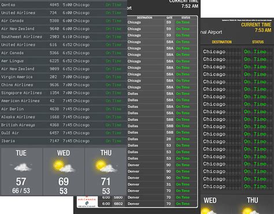Select the Qantas flight 4845 row
Screen dimensions: 274x214
[x=64, y=5]
